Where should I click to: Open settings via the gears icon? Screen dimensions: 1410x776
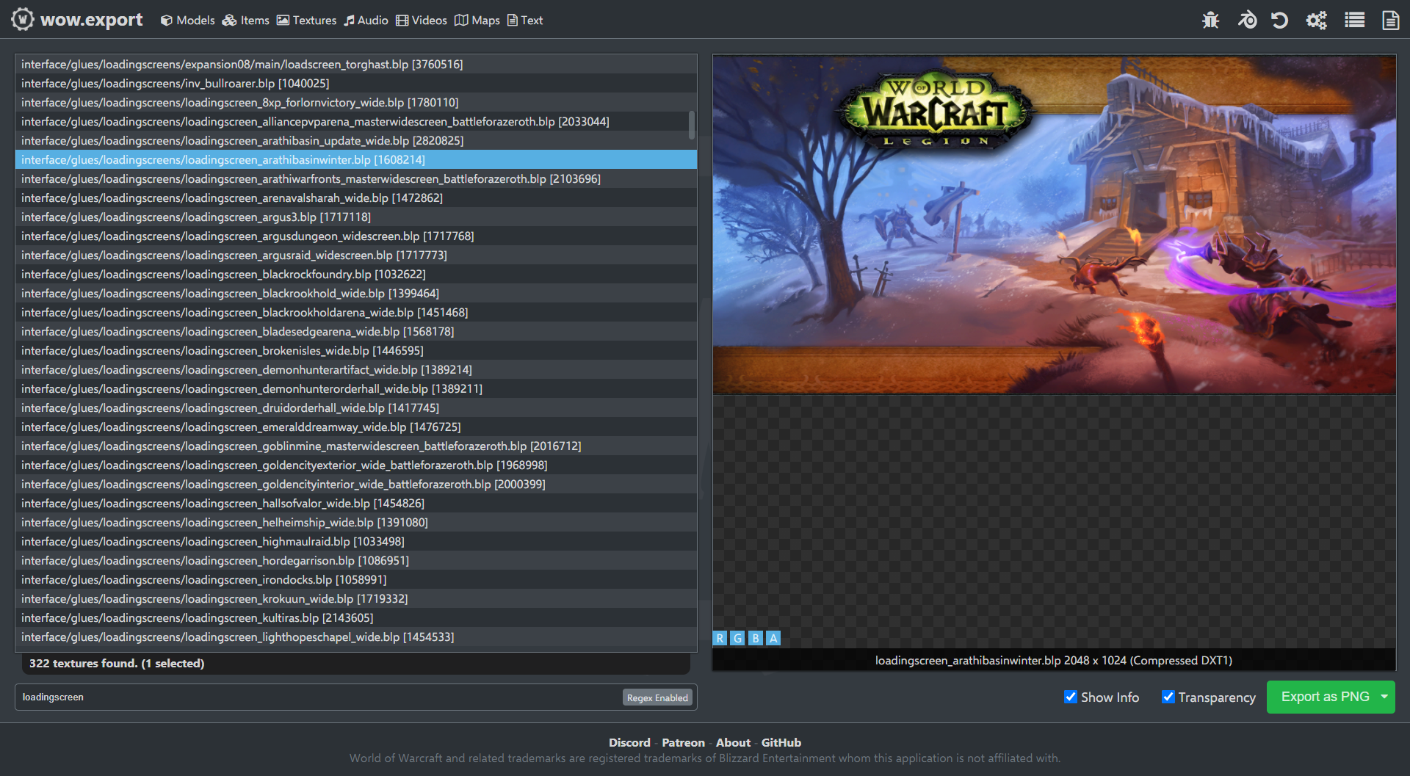[x=1316, y=20]
